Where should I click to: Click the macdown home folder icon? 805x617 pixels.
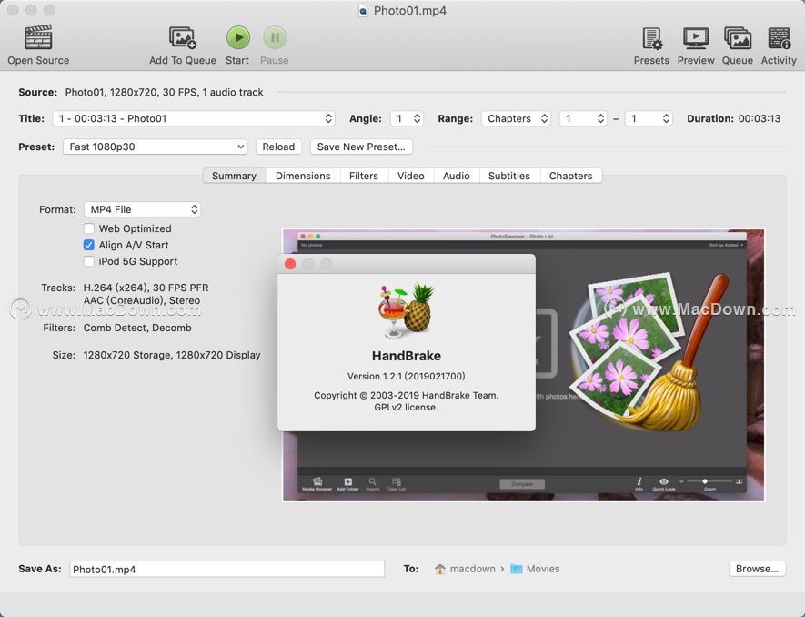pyautogui.click(x=440, y=569)
